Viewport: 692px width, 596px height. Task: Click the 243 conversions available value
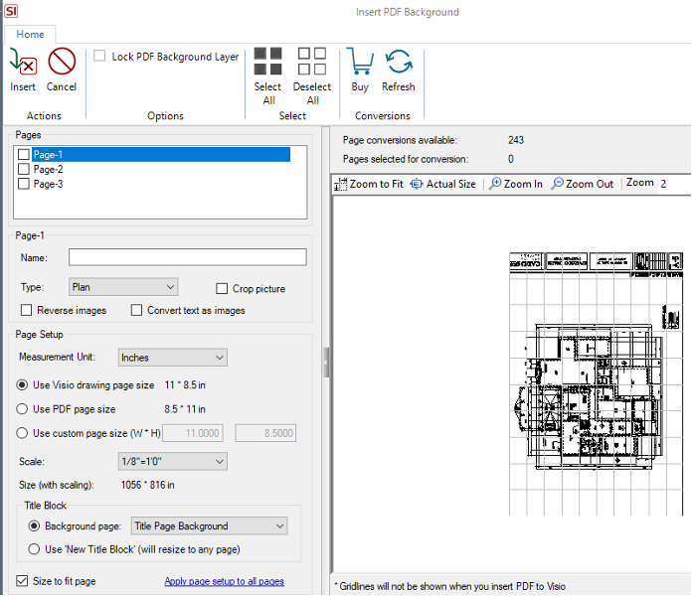pos(515,140)
